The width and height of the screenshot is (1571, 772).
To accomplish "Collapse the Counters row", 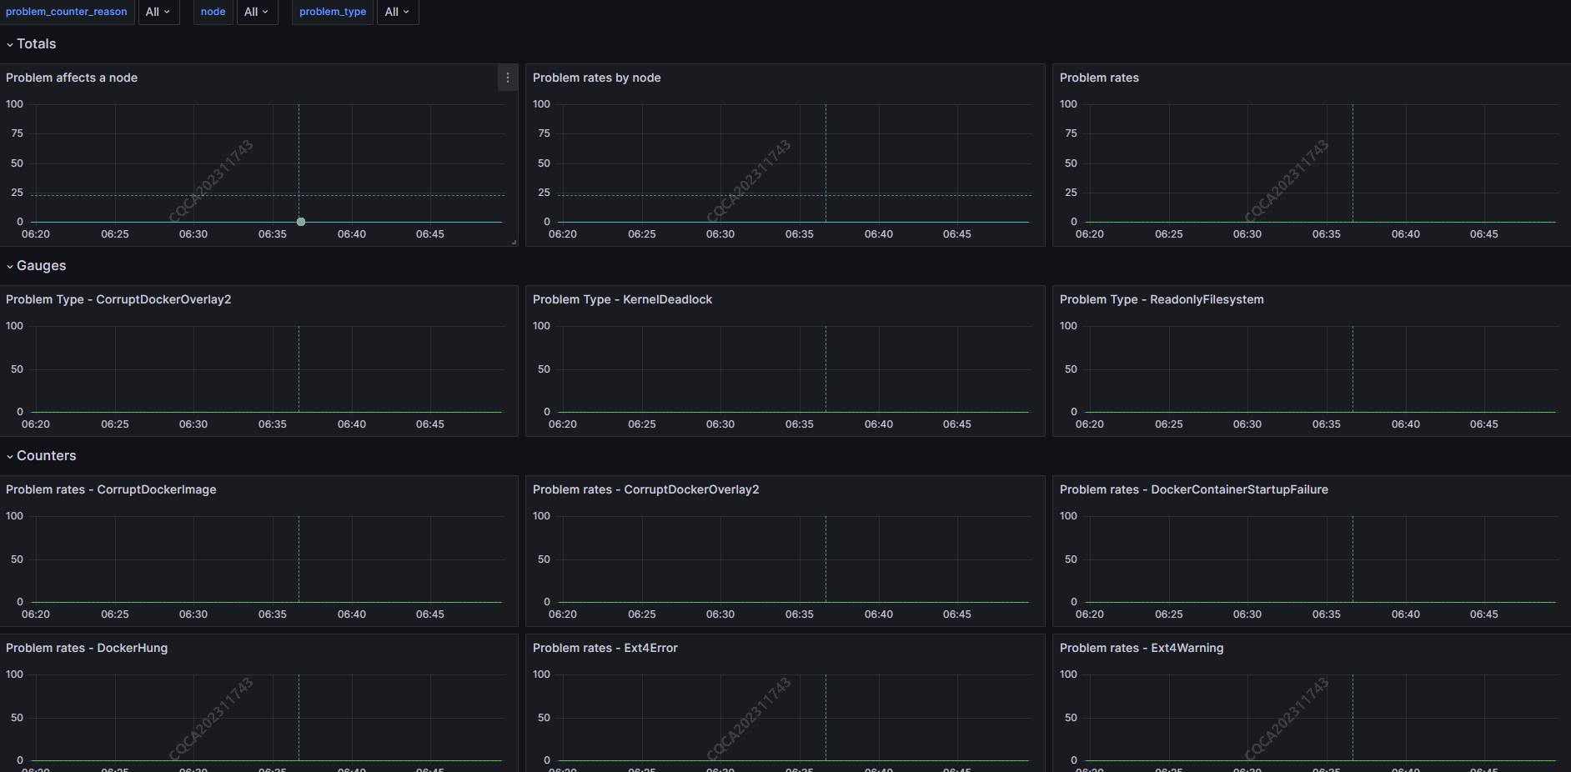I will 41,456.
